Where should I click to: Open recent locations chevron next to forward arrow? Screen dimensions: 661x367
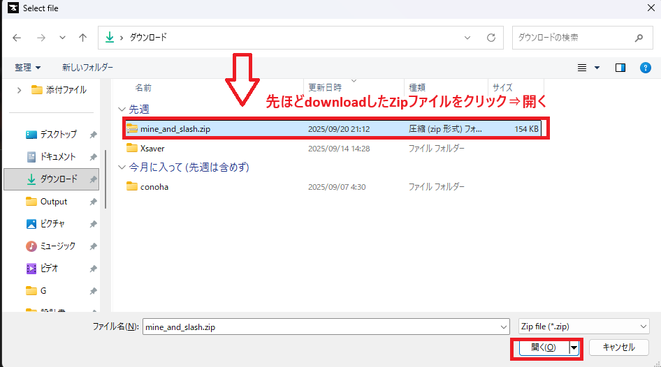[x=62, y=38]
